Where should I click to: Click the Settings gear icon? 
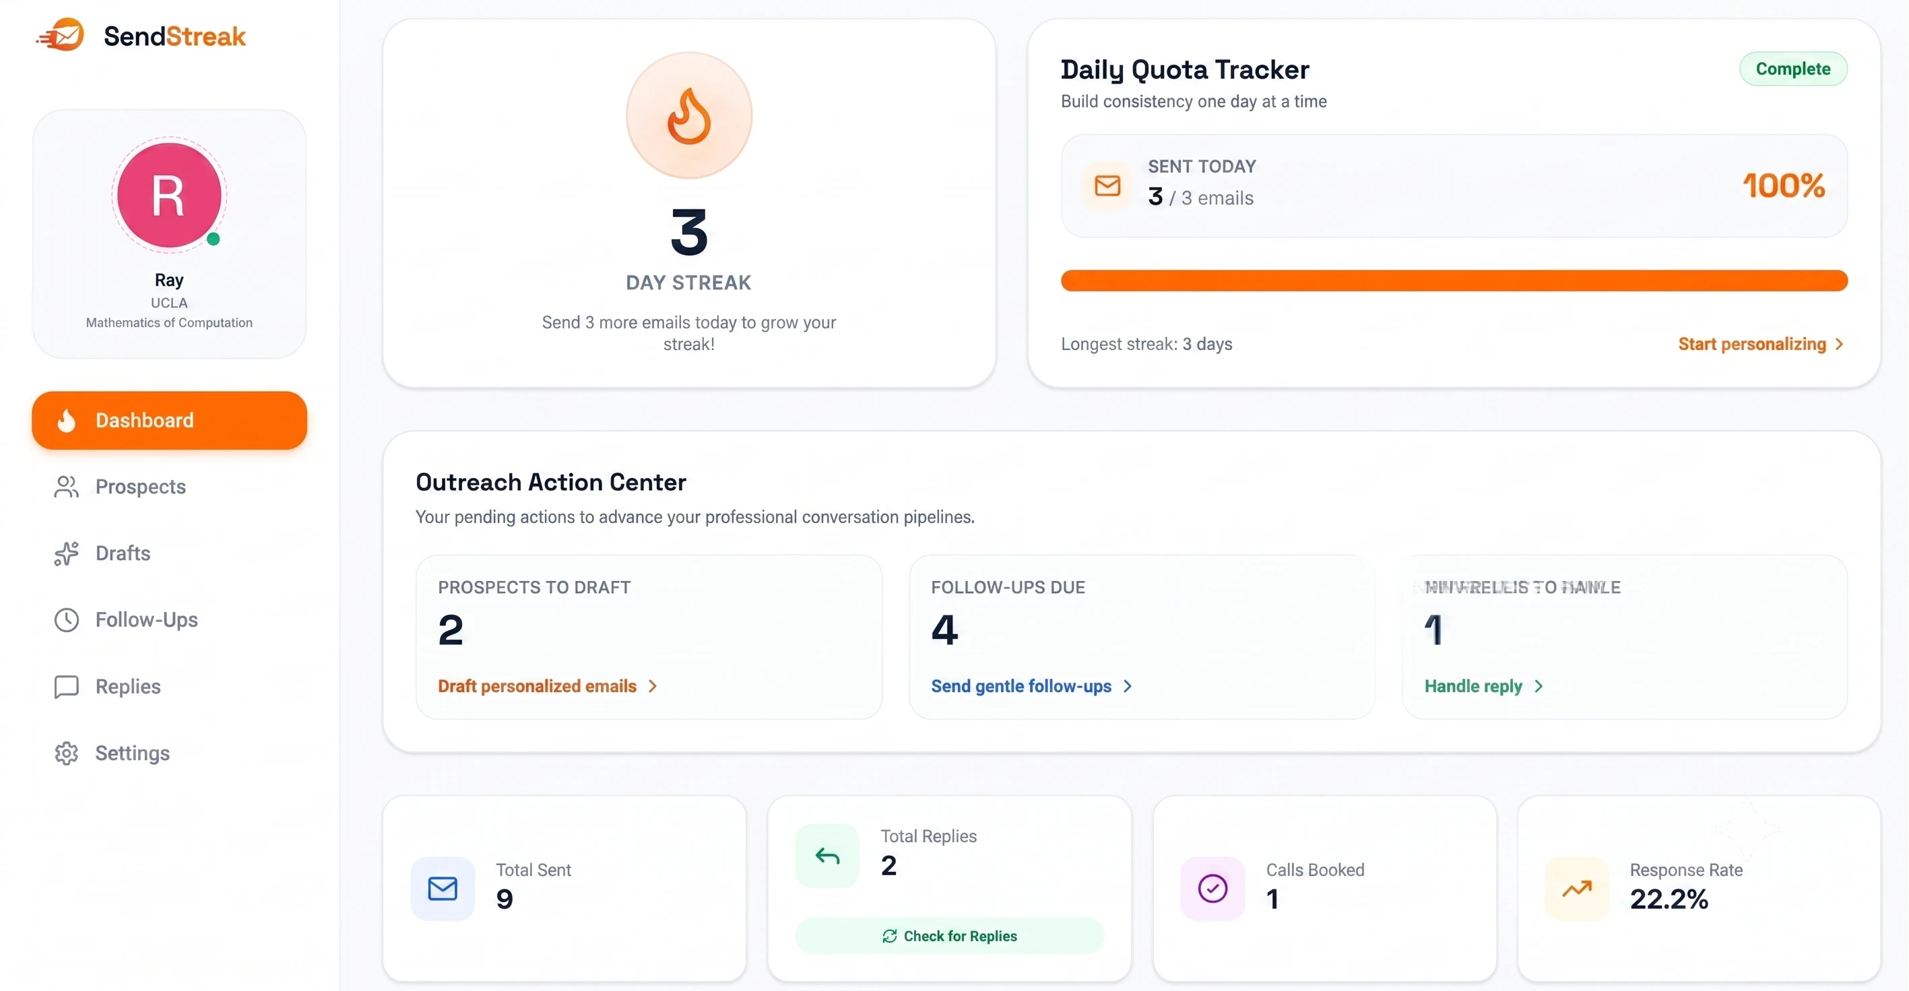coord(66,753)
